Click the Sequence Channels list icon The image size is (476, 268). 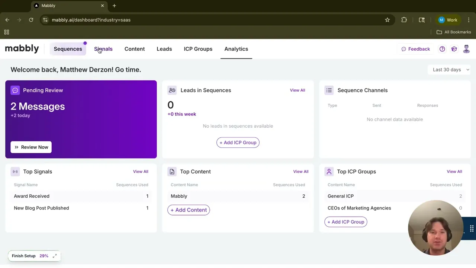point(329,90)
